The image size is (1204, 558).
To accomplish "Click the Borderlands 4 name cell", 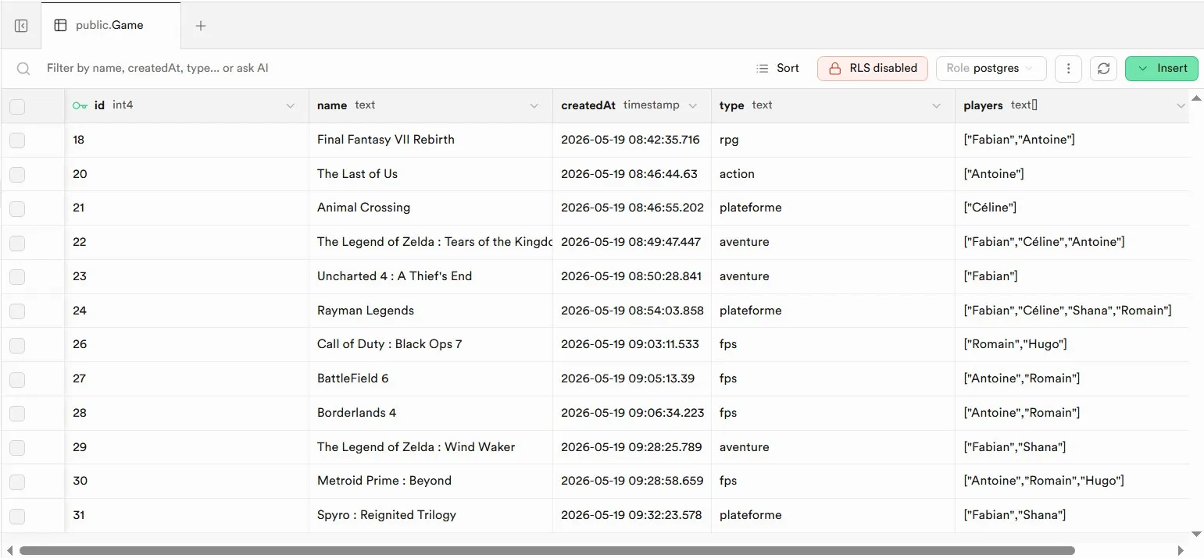I will 431,413.
